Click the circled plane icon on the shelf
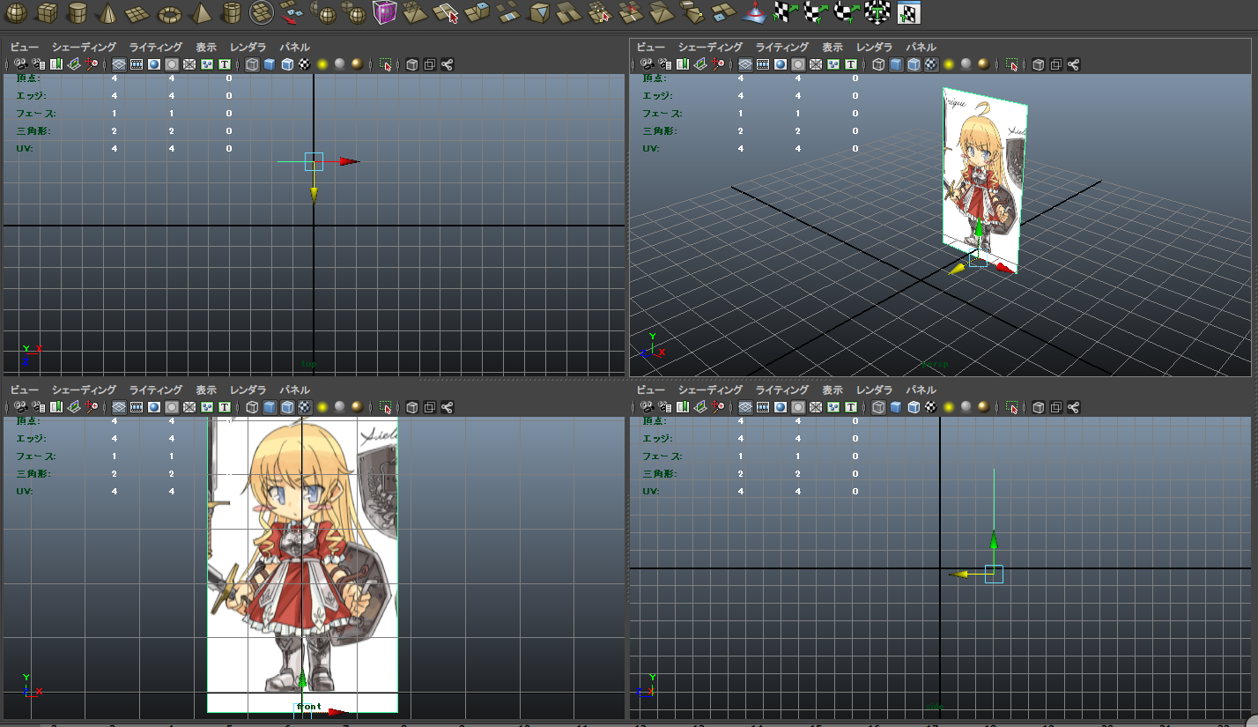This screenshot has height=727, width=1258. click(x=262, y=12)
